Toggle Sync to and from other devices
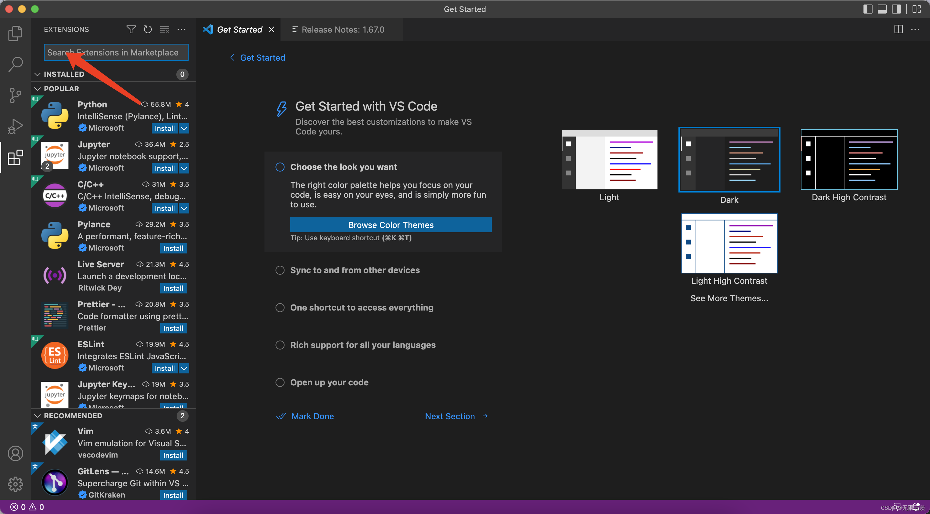Screen dimensions: 930x514 point(279,270)
